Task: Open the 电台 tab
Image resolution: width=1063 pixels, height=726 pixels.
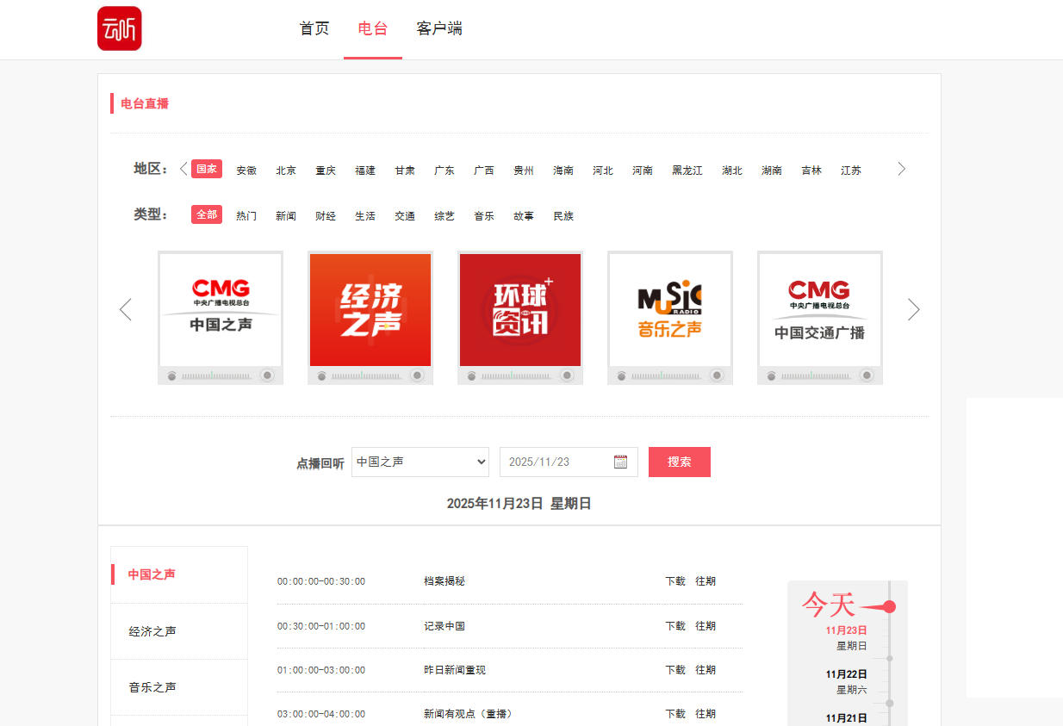Action: 373,28
